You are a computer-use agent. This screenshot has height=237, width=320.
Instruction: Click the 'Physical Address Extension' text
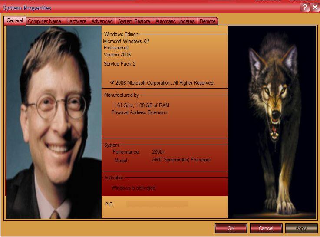click(x=139, y=112)
